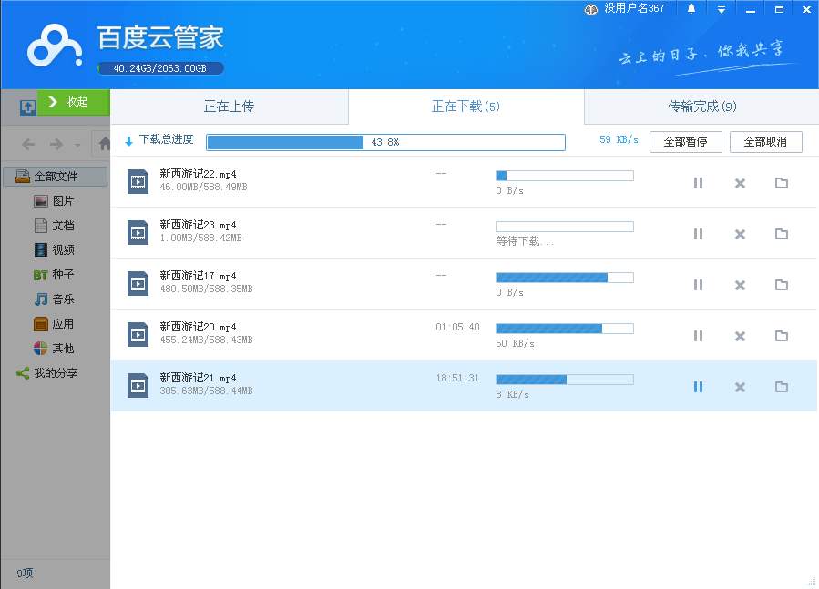Pause download of 新西游记22.mp4
The height and width of the screenshot is (589, 819).
[698, 183]
